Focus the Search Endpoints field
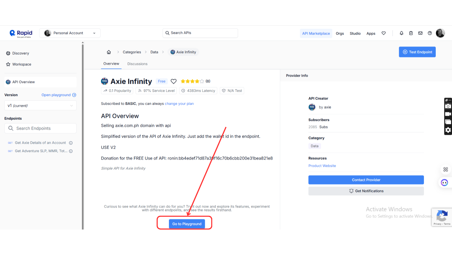Screen dimensions: 452x254 41,128
